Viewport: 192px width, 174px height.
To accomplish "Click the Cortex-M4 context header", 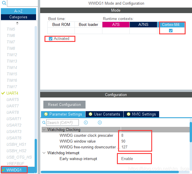I will click(x=171, y=25).
